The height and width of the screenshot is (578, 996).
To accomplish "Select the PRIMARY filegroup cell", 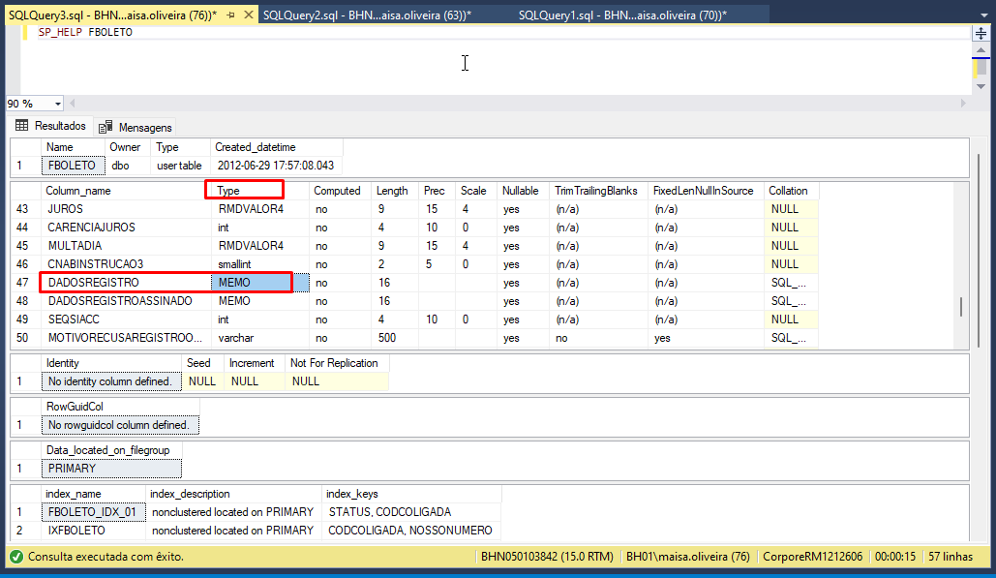I will [111, 469].
